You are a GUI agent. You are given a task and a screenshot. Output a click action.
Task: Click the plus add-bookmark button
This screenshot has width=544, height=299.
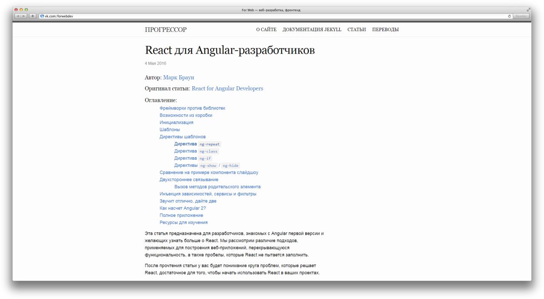click(33, 16)
